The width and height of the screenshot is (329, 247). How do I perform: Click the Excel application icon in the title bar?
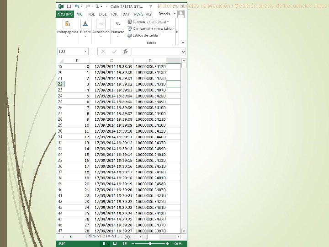[x=61, y=6]
